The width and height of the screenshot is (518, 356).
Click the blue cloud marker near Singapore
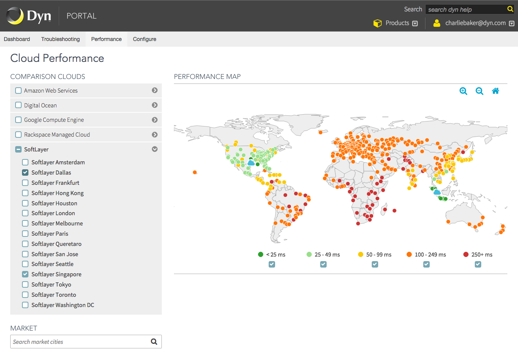coord(437,192)
